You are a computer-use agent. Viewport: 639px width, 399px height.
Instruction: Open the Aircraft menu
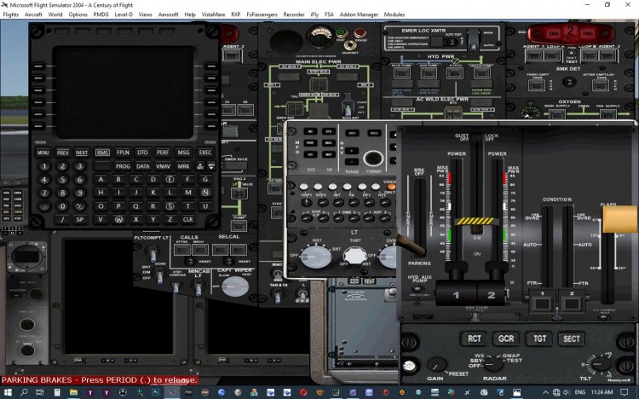pos(33,14)
